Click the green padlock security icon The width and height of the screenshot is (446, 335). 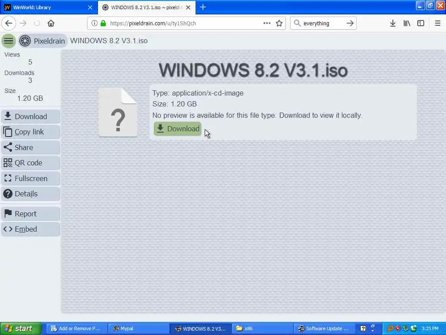pos(103,23)
